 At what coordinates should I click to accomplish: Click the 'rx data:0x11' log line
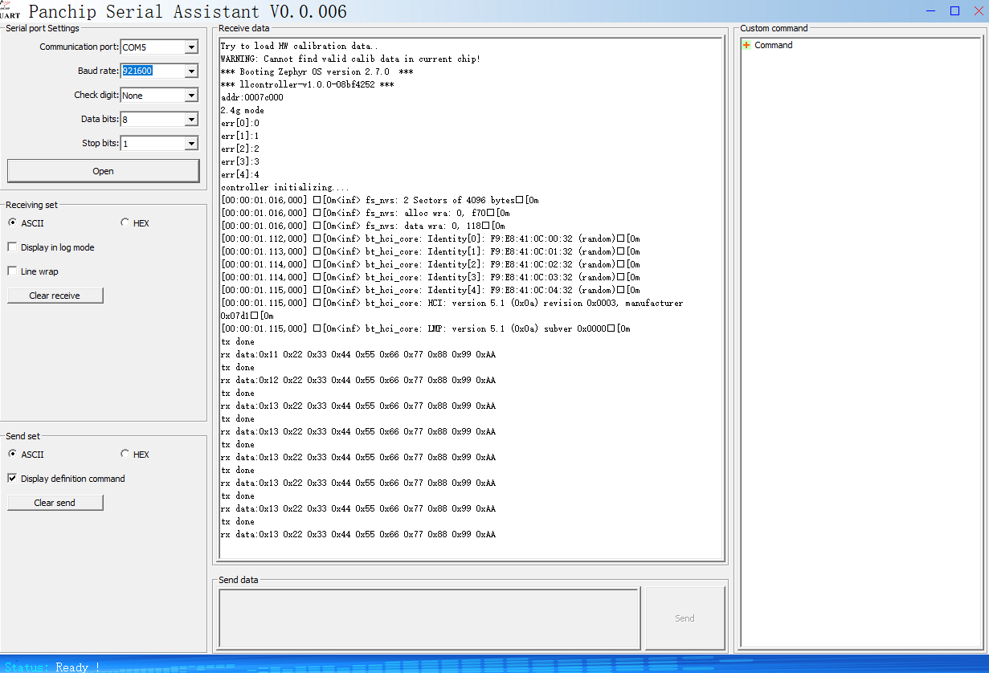point(358,354)
